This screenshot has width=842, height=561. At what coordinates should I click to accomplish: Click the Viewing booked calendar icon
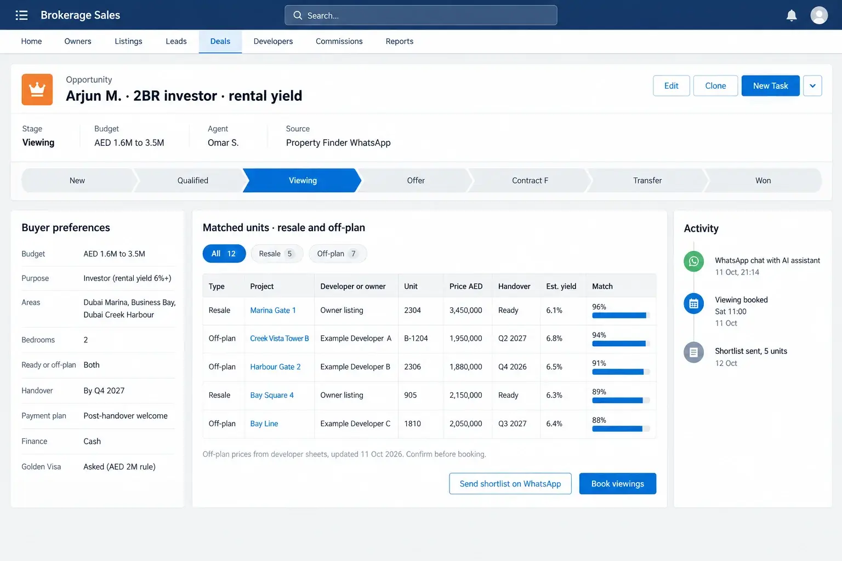tap(693, 304)
